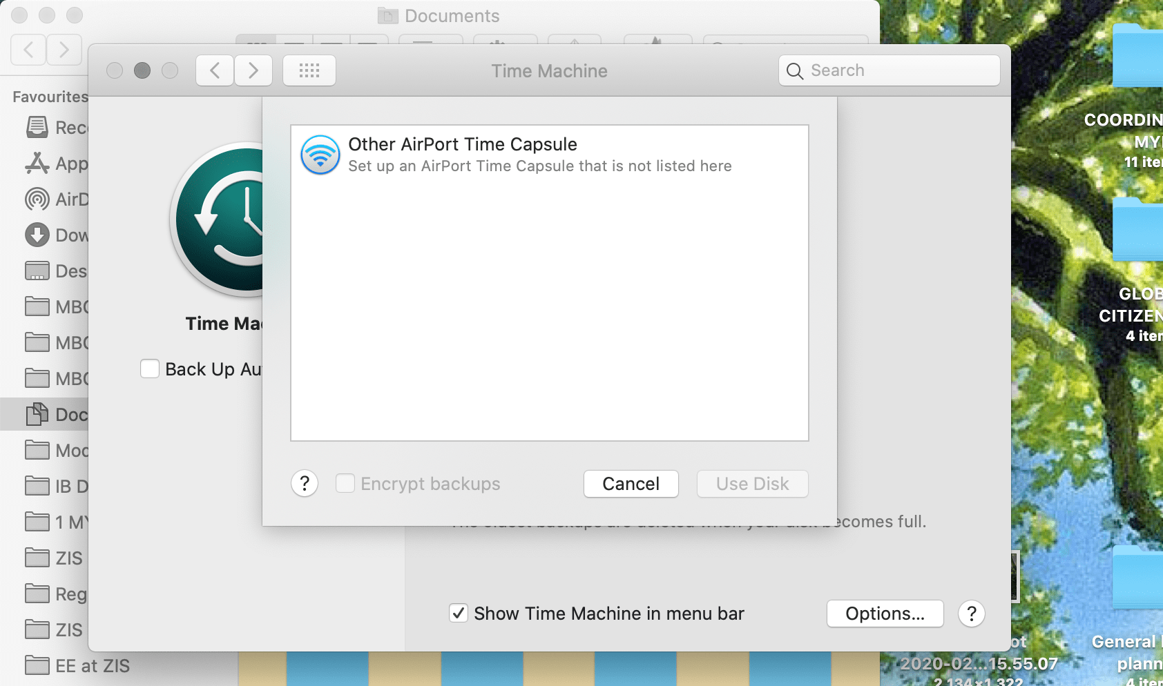Toggle the Back Up Automatically checkbox

click(150, 369)
